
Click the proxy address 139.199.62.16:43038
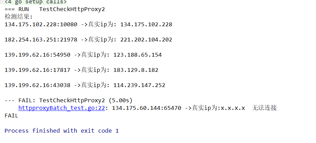tap(37, 85)
